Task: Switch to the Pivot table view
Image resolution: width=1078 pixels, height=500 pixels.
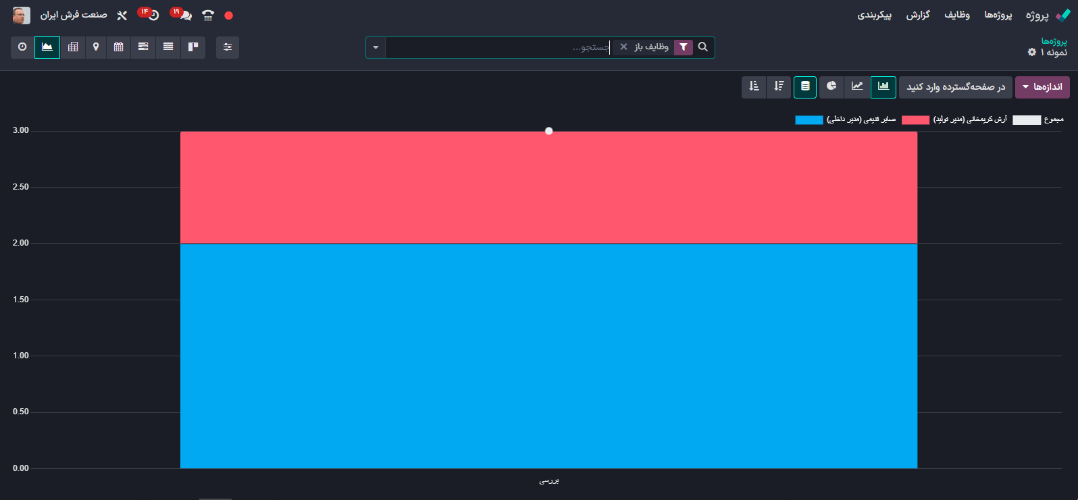Action: point(73,47)
